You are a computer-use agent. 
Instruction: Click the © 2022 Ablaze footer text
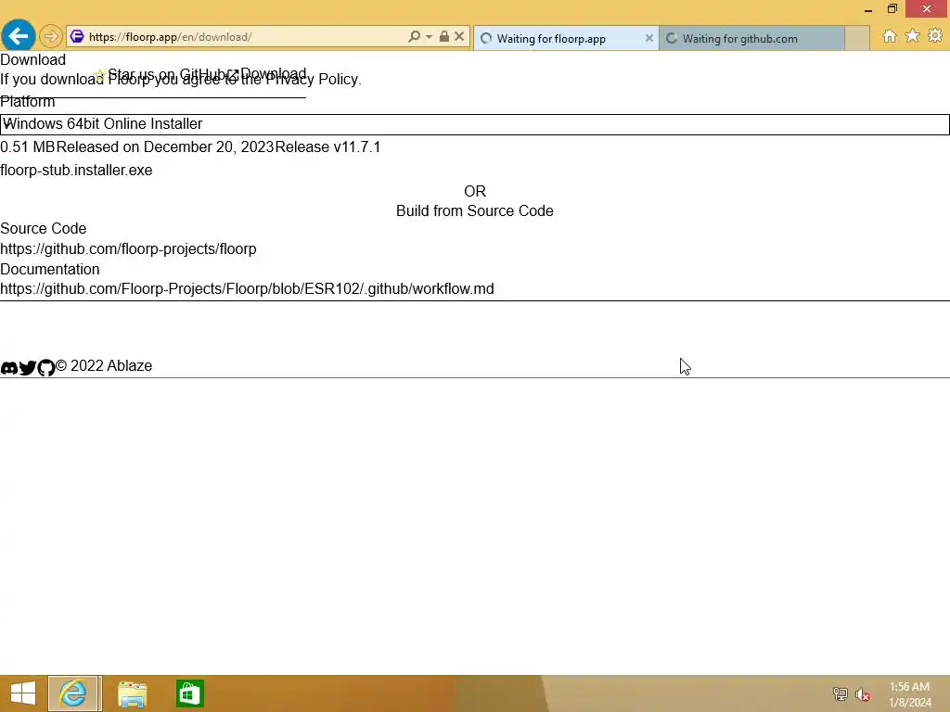click(x=104, y=365)
